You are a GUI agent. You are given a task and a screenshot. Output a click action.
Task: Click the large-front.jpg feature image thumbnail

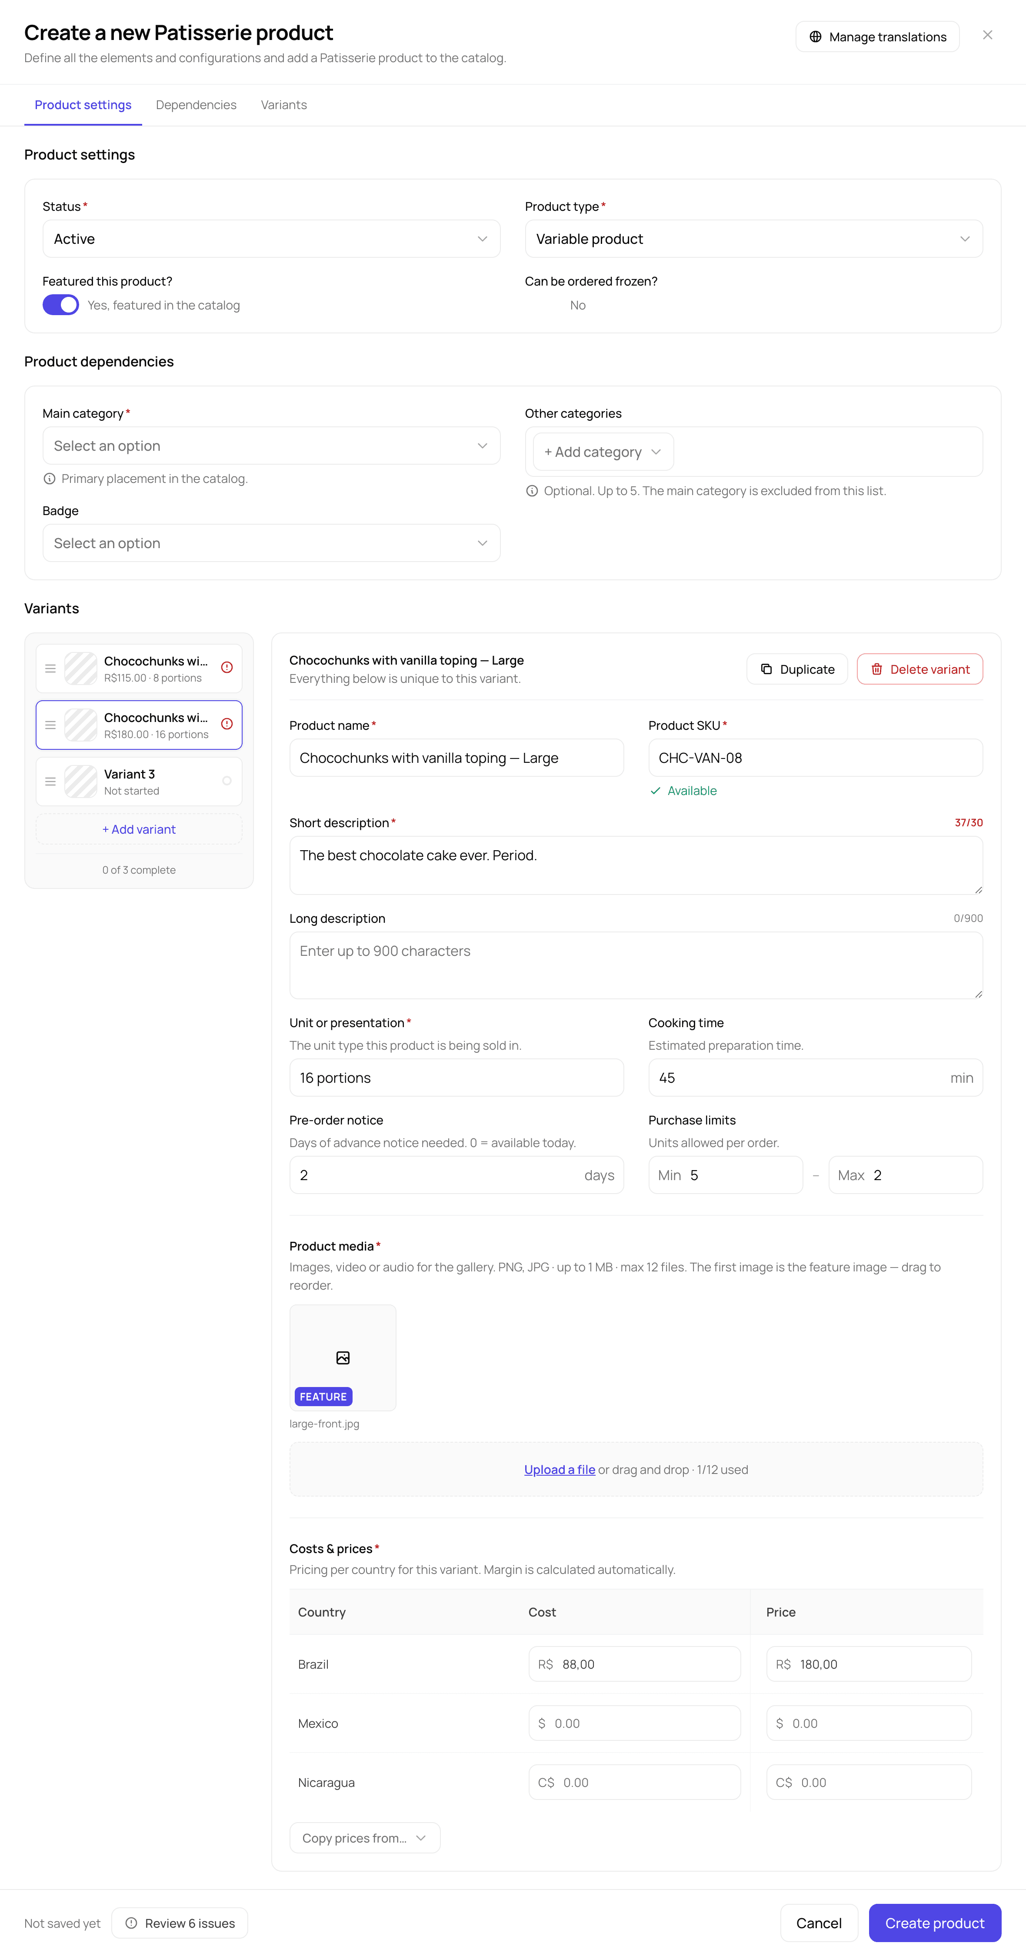(x=343, y=1357)
